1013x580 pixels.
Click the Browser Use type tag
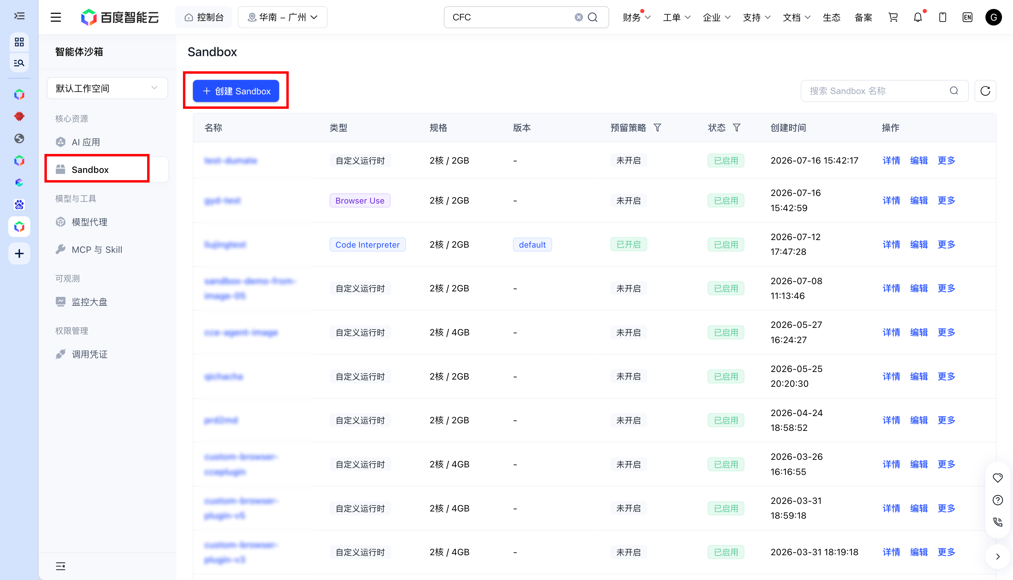click(x=360, y=200)
